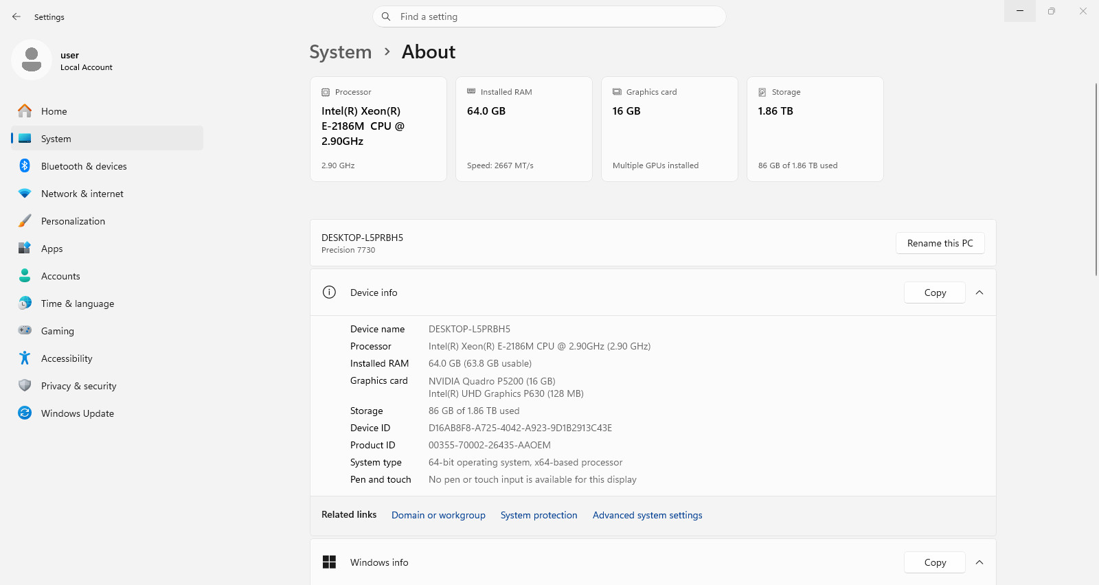The height and width of the screenshot is (585, 1099).
Task: Click the Privacy & security shield icon
Action: pyautogui.click(x=25, y=385)
